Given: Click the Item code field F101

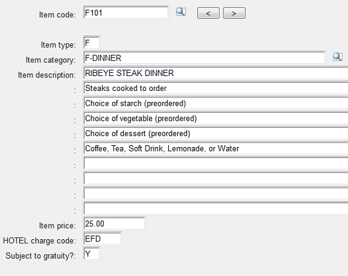Looking at the screenshot, I should (x=126, y=13).
